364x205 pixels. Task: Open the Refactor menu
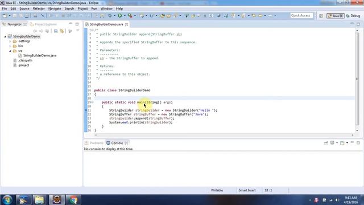39,9
